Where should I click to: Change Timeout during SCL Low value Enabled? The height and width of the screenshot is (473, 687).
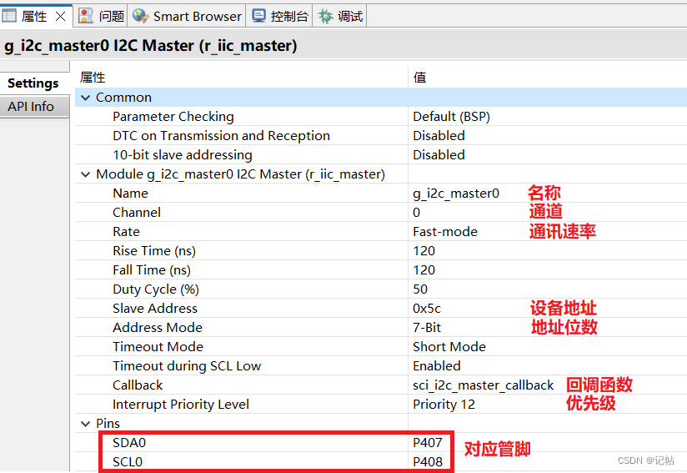click(436, 366)
